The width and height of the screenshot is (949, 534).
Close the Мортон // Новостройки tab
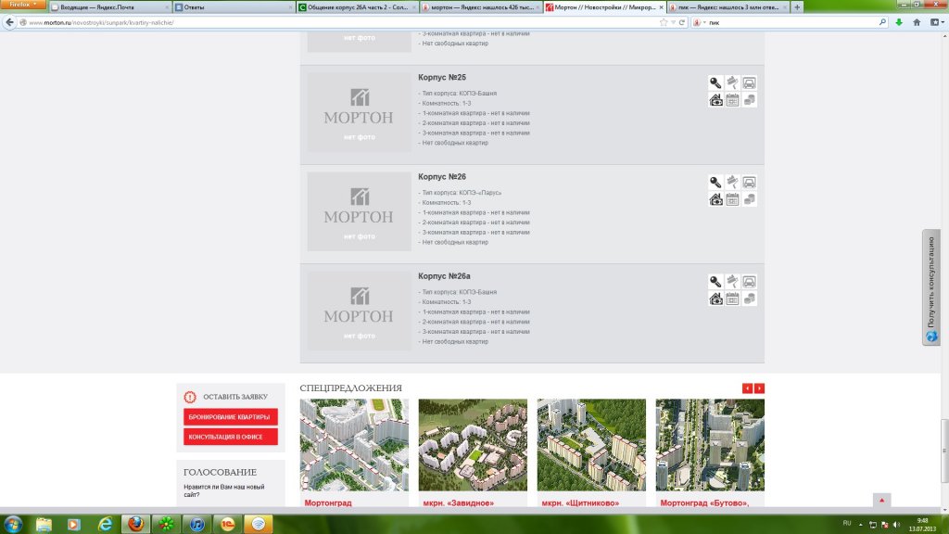[x=661, y=7]
